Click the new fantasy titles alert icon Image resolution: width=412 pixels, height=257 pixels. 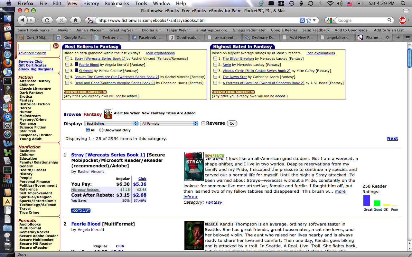point(108,114)
